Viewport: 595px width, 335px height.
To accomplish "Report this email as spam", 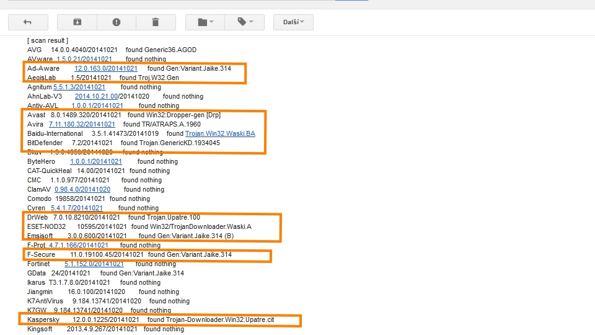I will [x=117, y=22].
